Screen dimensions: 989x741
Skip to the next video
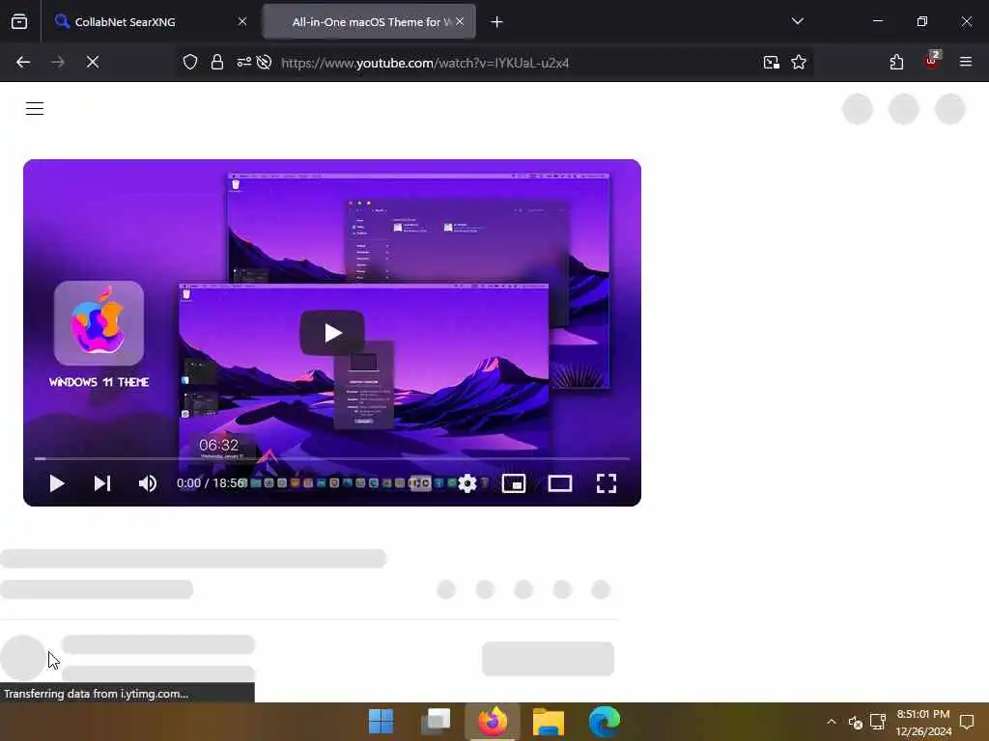102,483
